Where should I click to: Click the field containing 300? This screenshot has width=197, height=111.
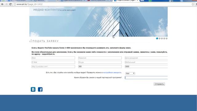coord(100,67)
